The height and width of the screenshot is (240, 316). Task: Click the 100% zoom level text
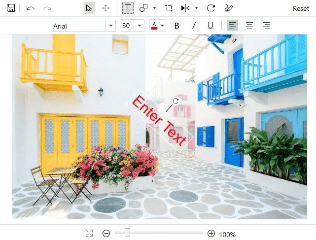227,235
